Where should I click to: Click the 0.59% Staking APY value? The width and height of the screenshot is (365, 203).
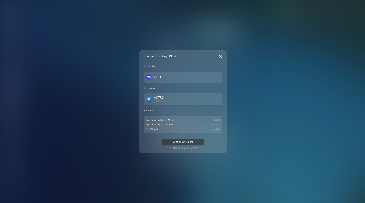click(x=216, y=129)
